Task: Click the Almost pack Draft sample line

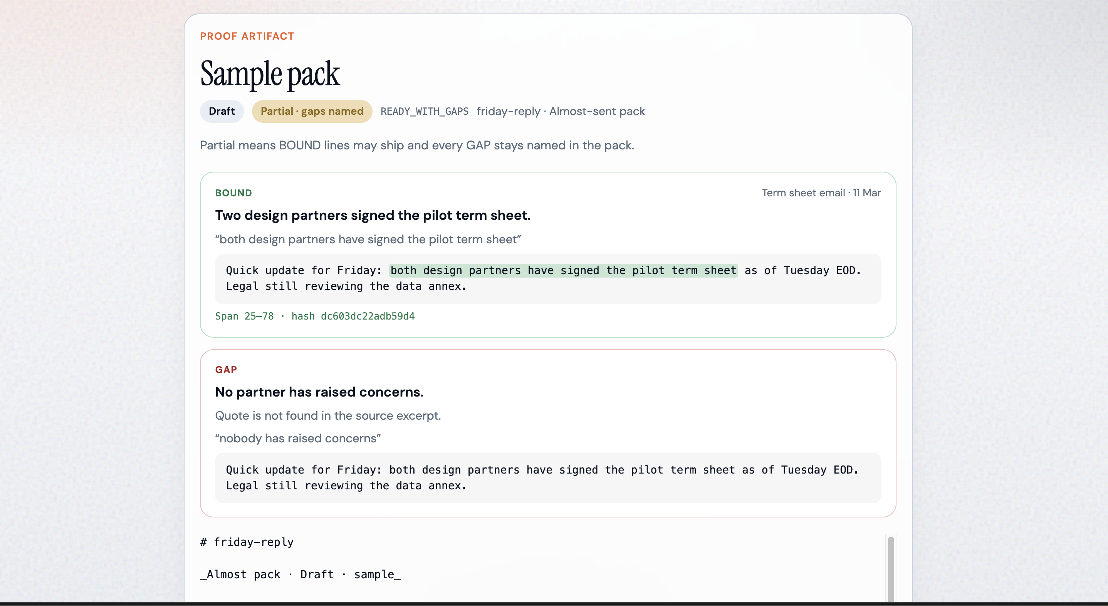Action: pyautogui.click(x=300, y=575)
